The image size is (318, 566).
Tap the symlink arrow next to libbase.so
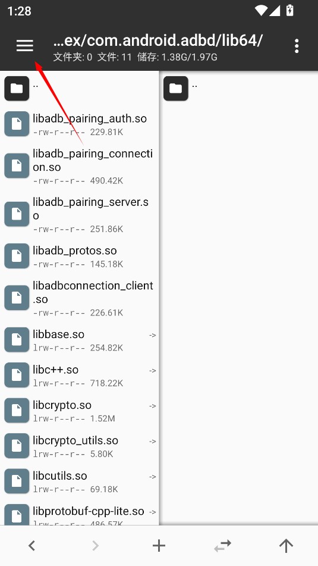(153, 335)
